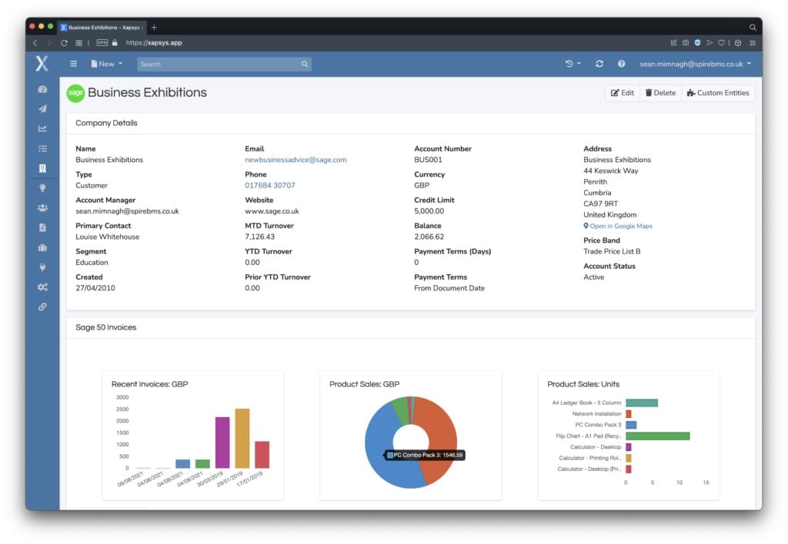Image resolution: width=788 pixels, height=544 pixels.
Task: Open the plug integrations sidebar icon
Action: (x=43, y=267)
